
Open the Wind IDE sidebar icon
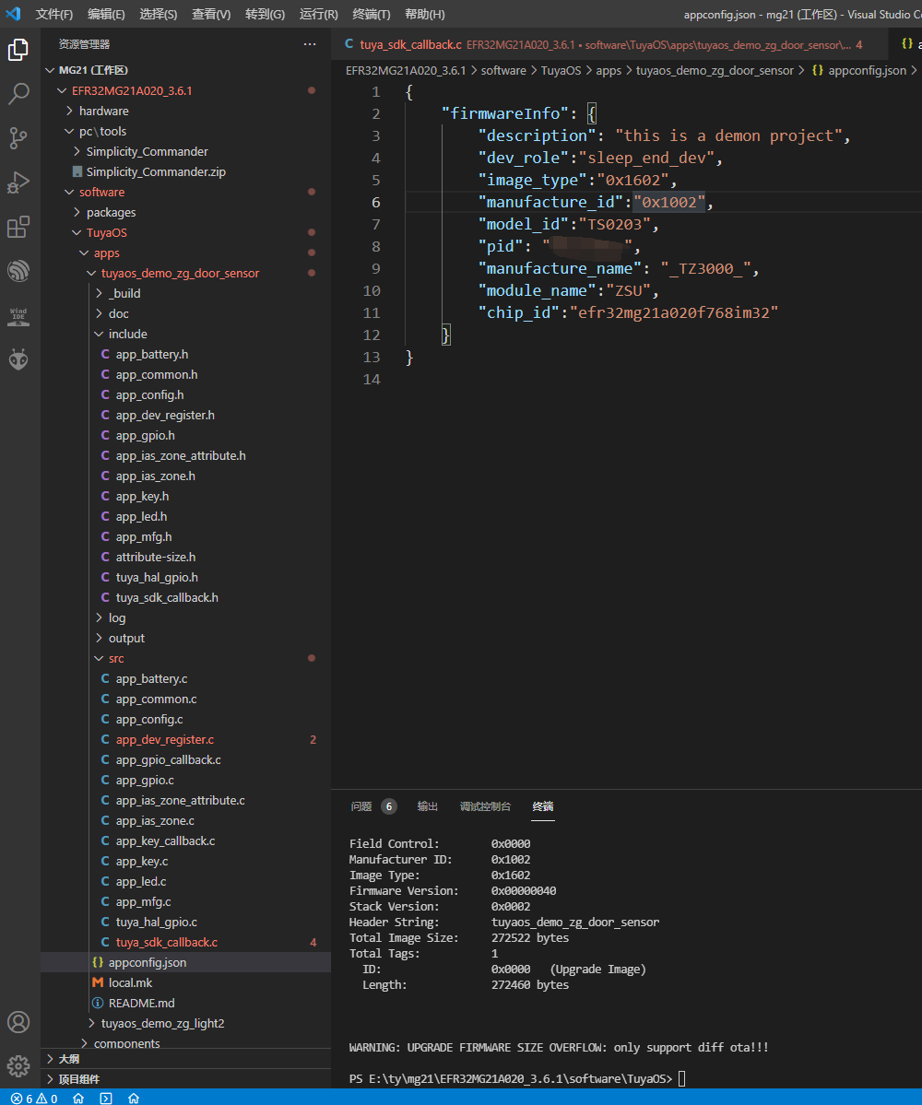(18, 315)
